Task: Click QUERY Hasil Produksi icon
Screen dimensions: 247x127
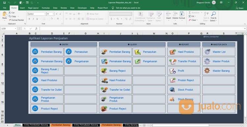Action: coord(104,80)
